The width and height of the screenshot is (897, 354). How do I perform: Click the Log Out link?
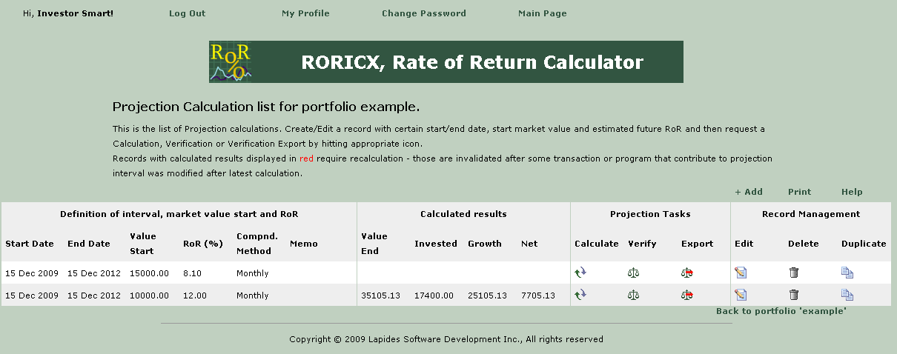coord(187,13)
